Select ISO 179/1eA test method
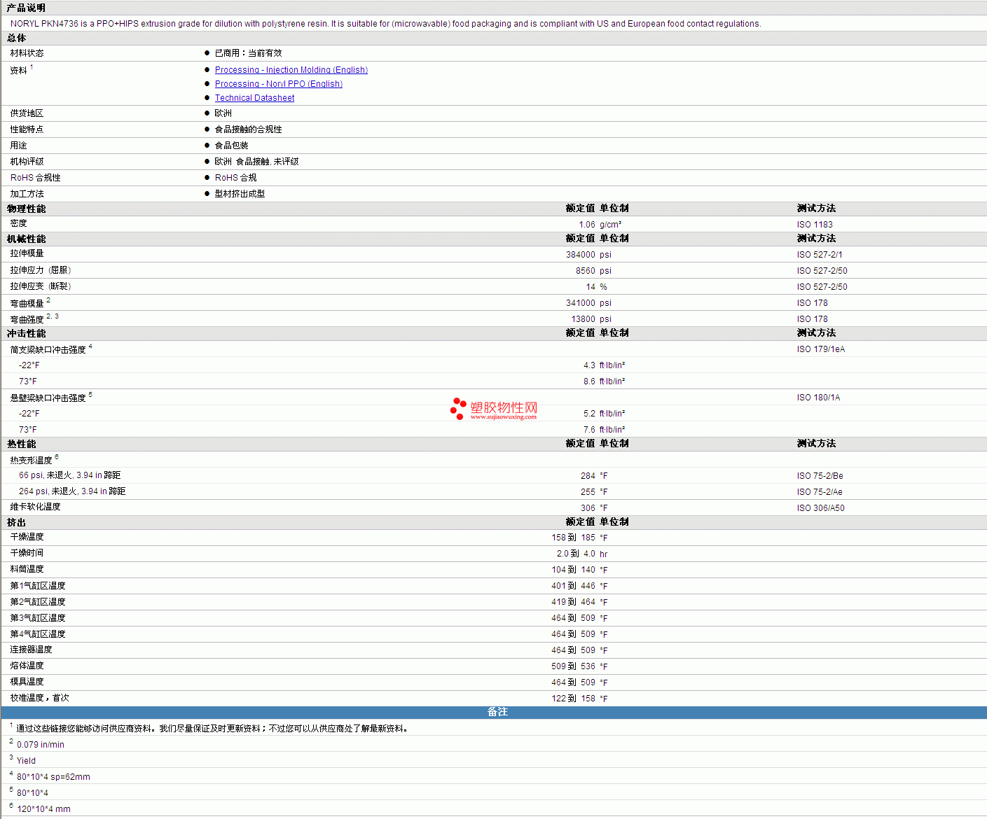This screenshot has height=819, width=987. [x=821, y=349]
